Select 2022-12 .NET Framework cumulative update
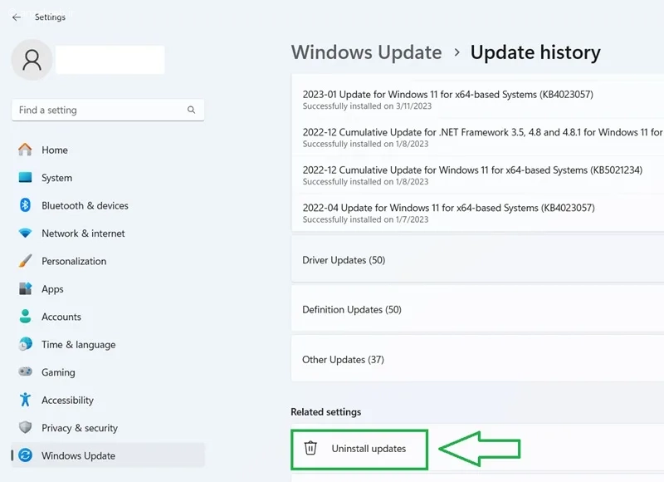This screenshot has width=664, height=482. click(478, 137)
